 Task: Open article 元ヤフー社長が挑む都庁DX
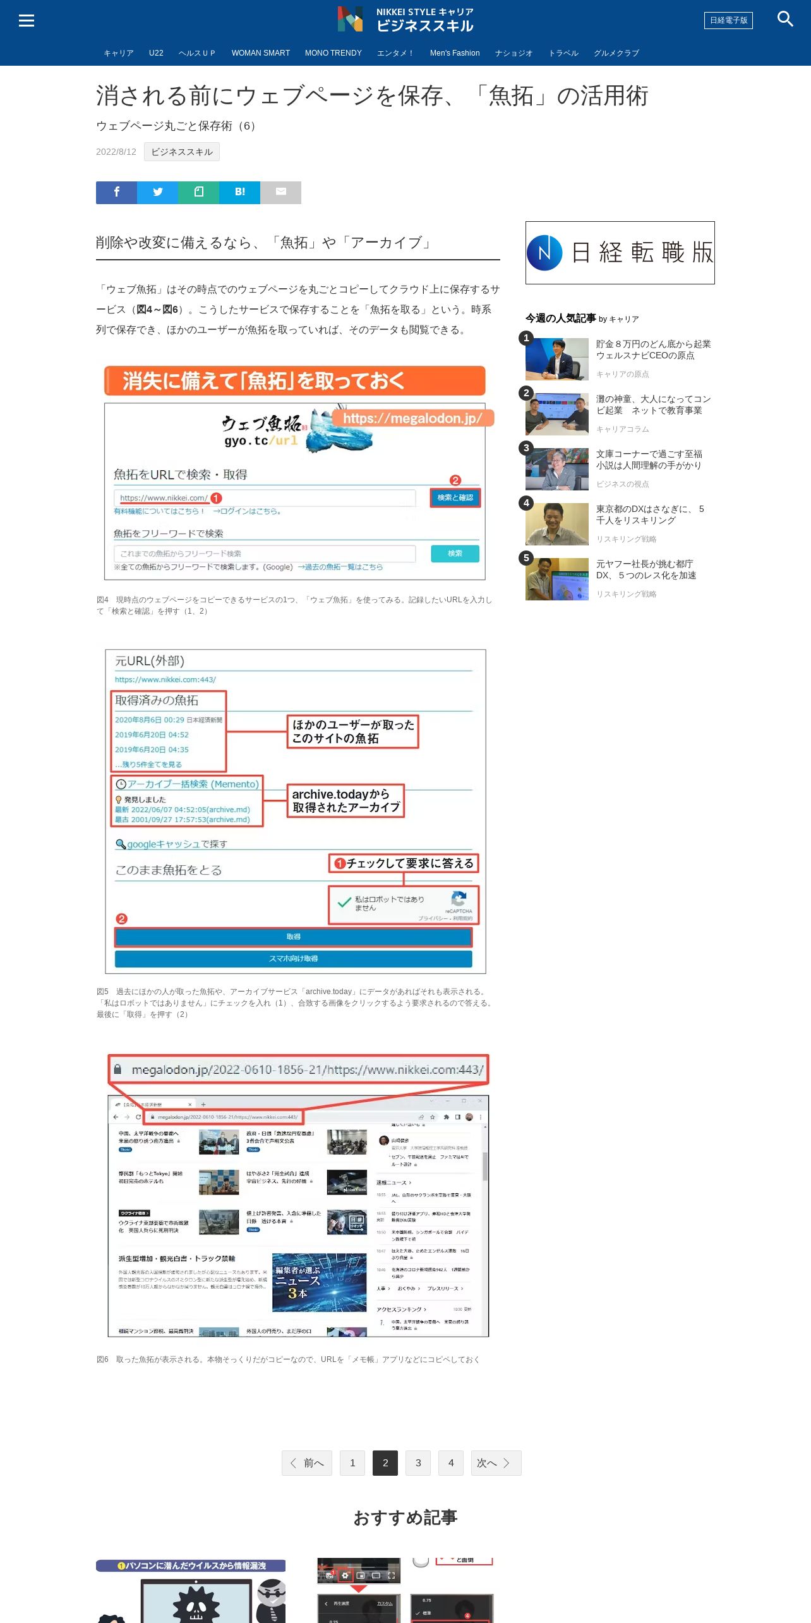pyautogui.click(x=647, y=569)
